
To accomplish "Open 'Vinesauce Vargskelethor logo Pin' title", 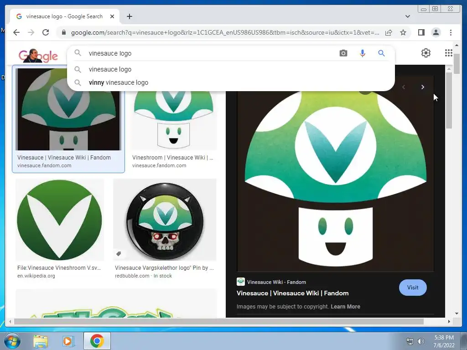I will pos(164,268).
